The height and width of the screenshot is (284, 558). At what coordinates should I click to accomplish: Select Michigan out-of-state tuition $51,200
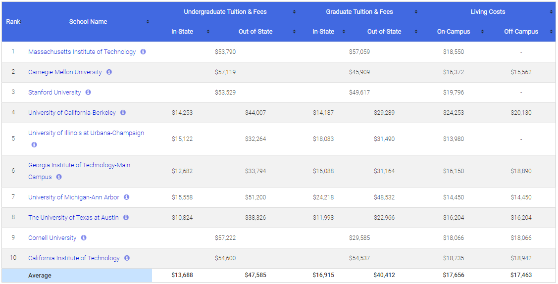[255, 197]
